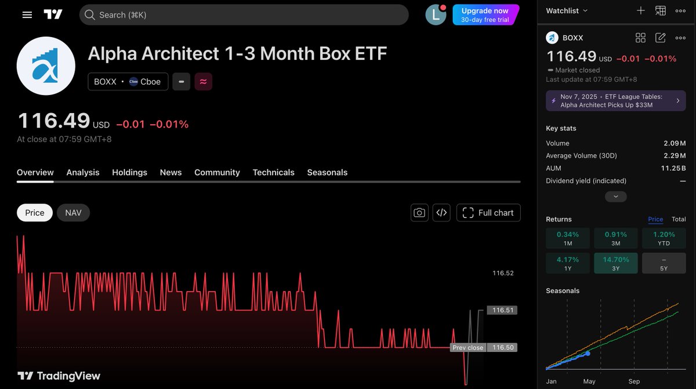Open the Full chart button
Screen dimensions: 696x389
(x=488, y=213)
